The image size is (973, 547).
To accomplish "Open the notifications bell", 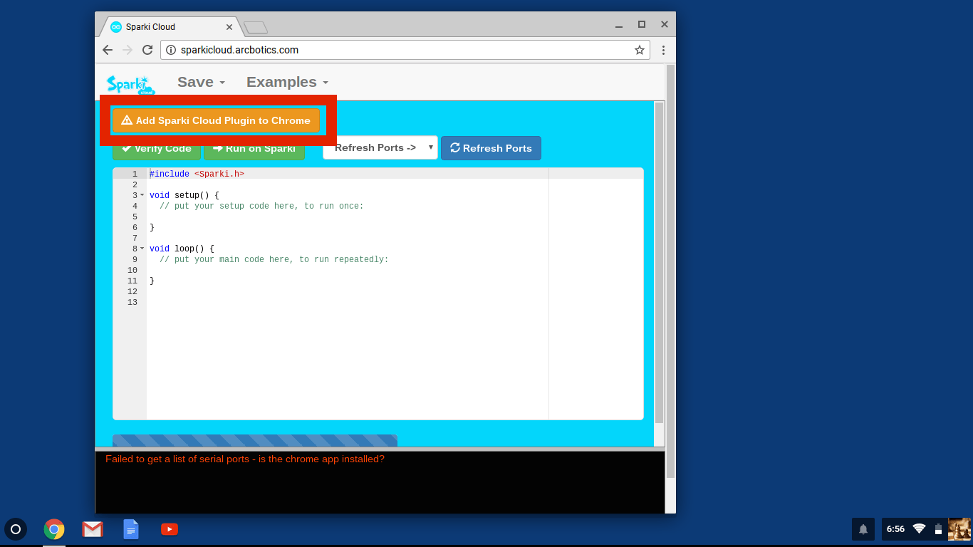I will (863, 529).
